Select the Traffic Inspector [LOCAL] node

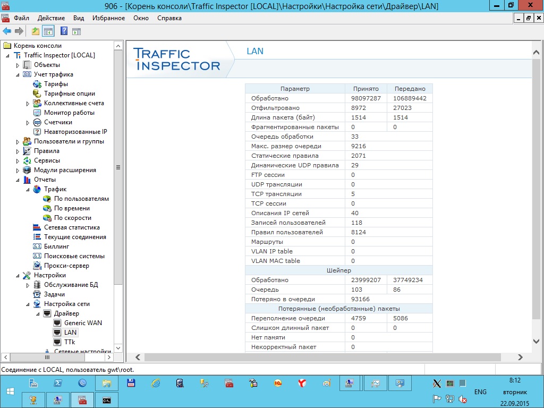pos(59,55)
